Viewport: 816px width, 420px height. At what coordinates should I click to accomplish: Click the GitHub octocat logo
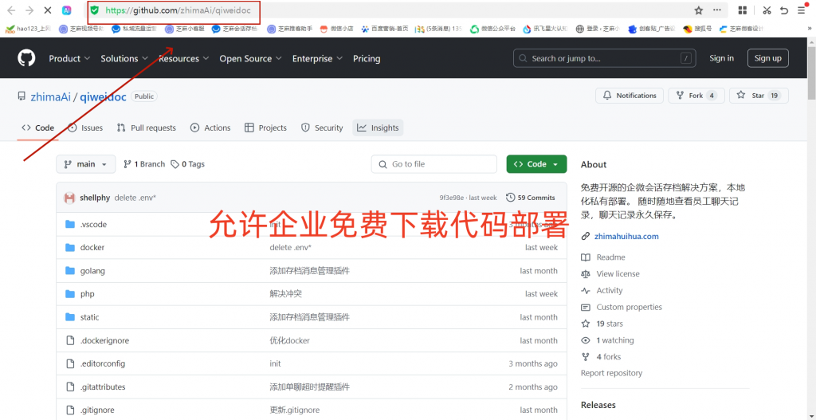pos(26,58)
